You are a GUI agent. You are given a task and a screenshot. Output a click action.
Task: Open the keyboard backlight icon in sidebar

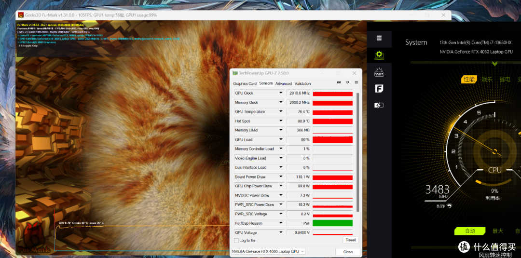[379, 72]
